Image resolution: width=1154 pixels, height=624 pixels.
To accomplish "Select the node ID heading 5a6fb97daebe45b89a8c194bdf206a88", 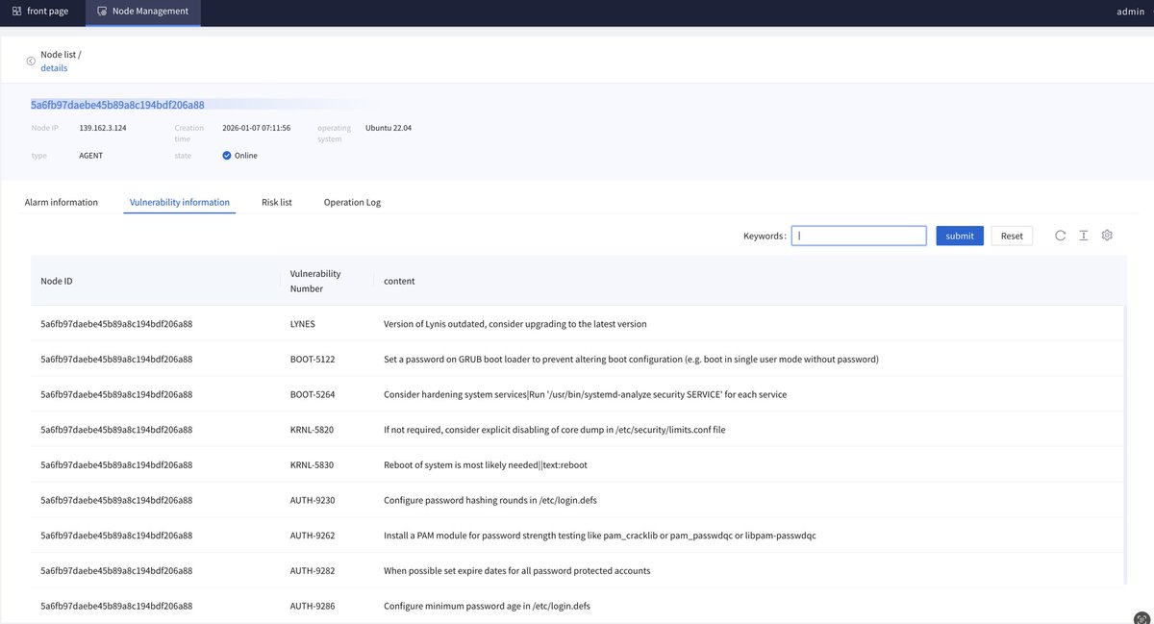I will tap(115, 103).
